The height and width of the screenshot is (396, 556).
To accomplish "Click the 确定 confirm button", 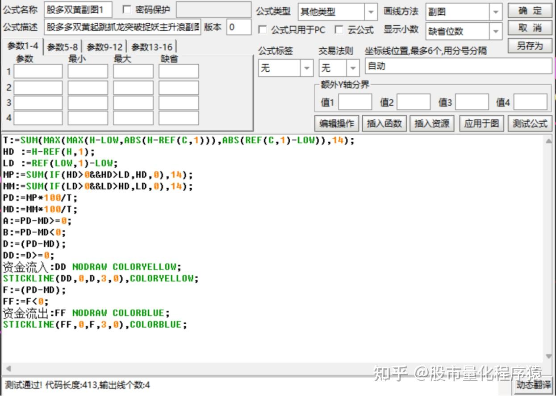I will pos(530,11).
